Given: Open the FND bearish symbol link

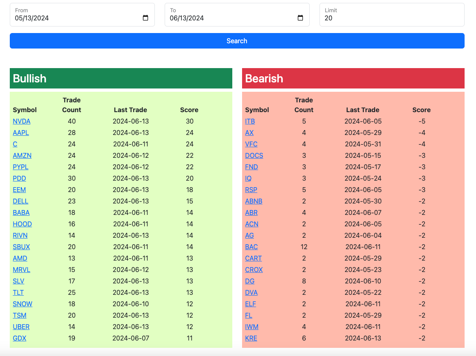Looking at the screenshot, I should pyautogui.click(x=251, y=167).
